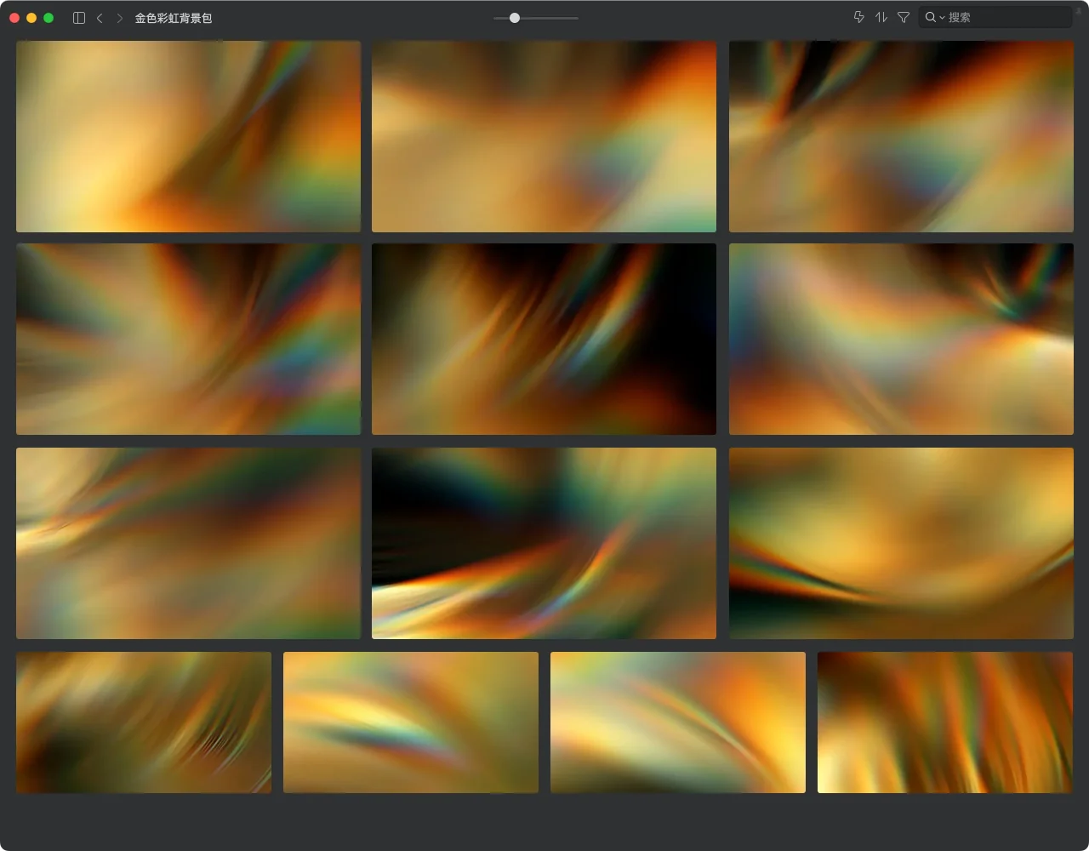Click the forward navigation arrow
The height and width of the screenshot is (851, 1089).
(119, 18)
